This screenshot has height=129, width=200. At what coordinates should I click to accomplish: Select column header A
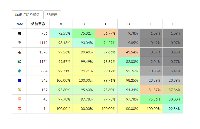(x=61, y=24)
